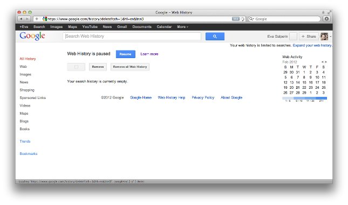Toggle the select-all checkbox beside Remove

tap(76, 67)
